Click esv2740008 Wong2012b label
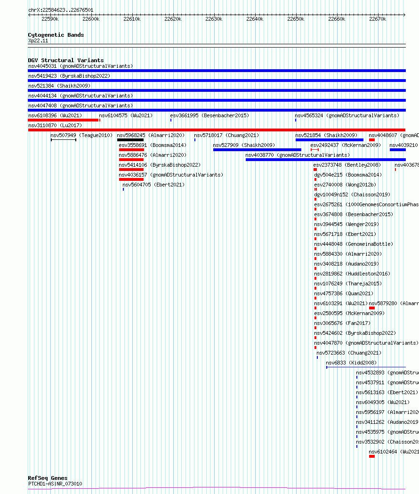The image size is (419, 494). (345, 185)
